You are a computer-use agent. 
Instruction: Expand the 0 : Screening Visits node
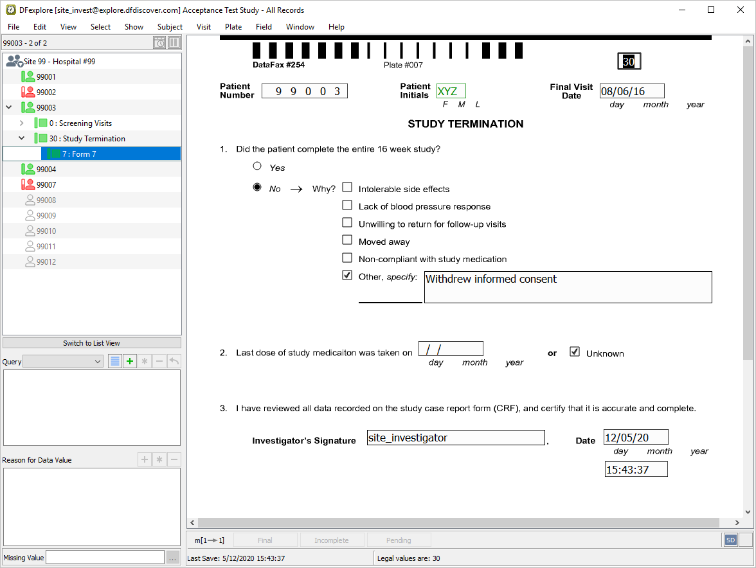(21, 123)
